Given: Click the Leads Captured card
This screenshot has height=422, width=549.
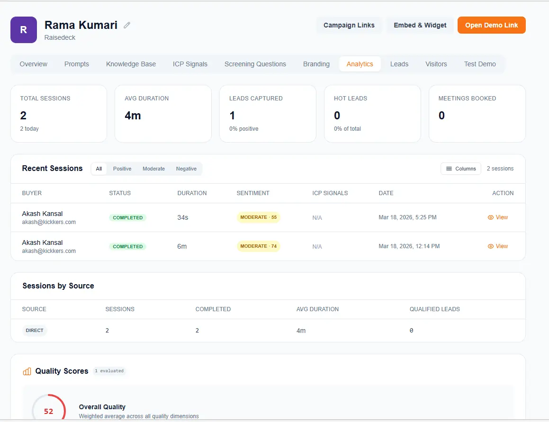Looking at the screenshot, I should 268,114.
